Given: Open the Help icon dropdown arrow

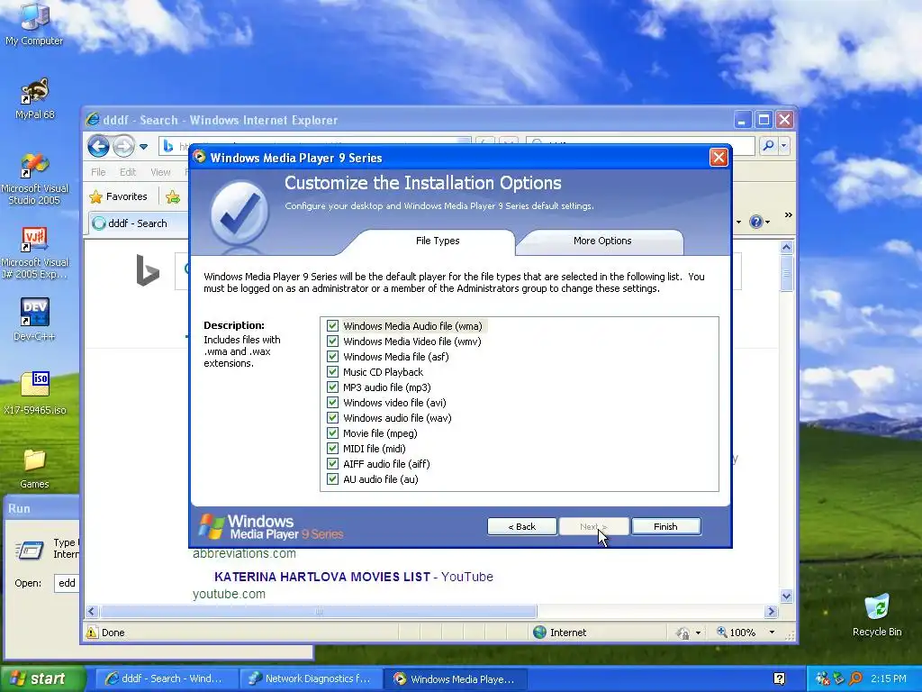Looking at the screenshot, I should [x=767, y=223].
